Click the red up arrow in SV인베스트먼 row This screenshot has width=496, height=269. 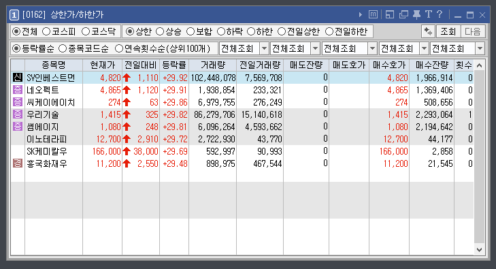point(127,78)
